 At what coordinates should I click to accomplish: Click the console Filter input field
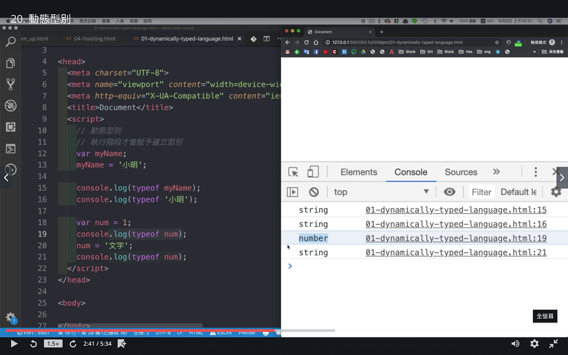coord(481,192)
